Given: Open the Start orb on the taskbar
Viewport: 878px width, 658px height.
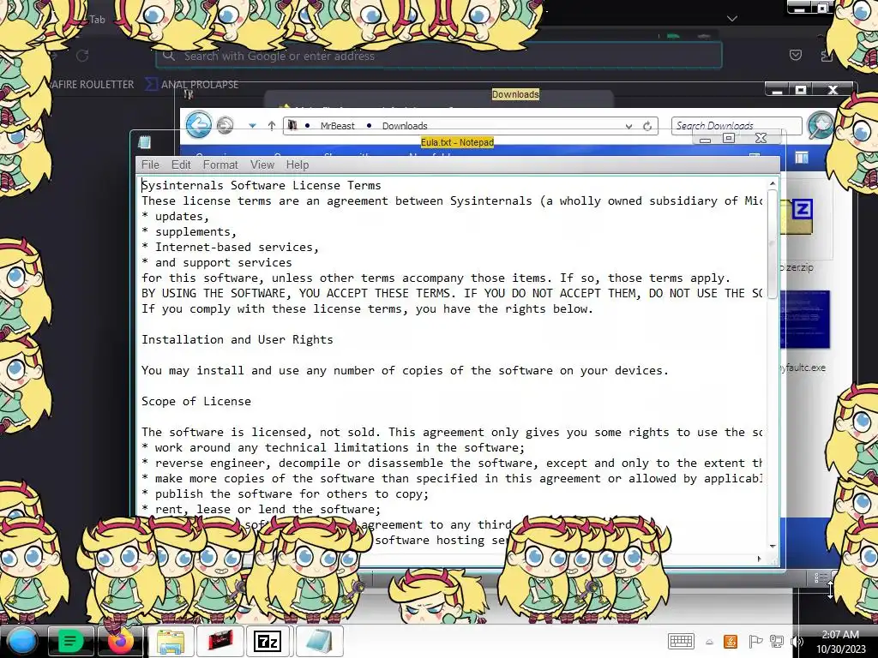Looking at the screenshot, I should tap(21, 641).
